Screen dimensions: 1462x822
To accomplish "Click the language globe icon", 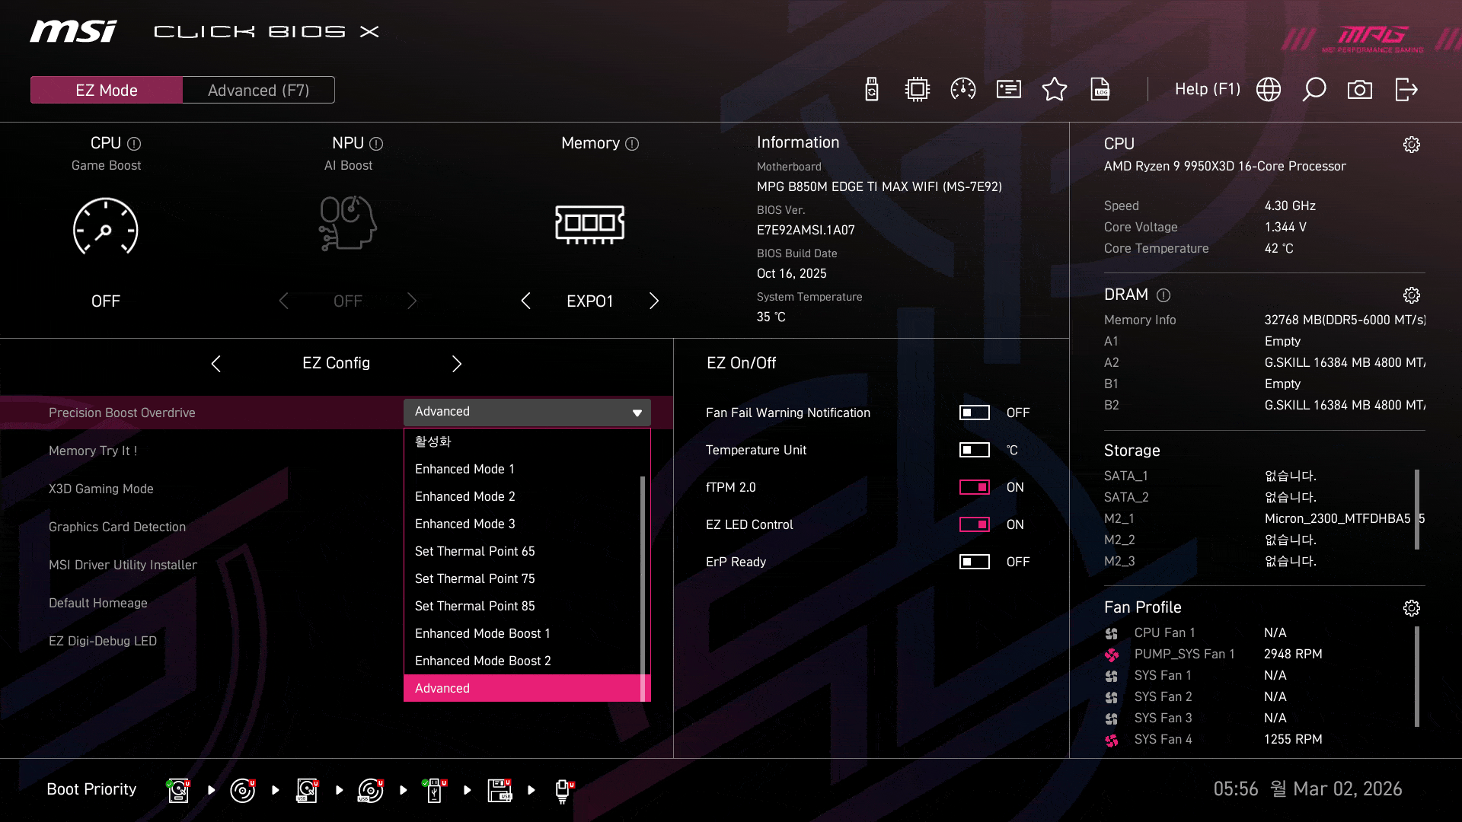I will coord(1268,90).
